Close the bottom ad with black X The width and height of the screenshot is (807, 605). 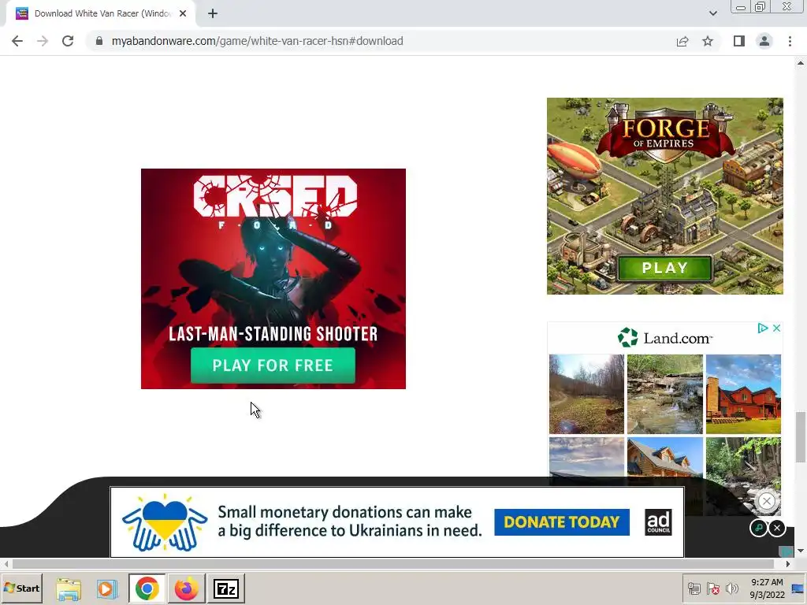click(777, 528)
